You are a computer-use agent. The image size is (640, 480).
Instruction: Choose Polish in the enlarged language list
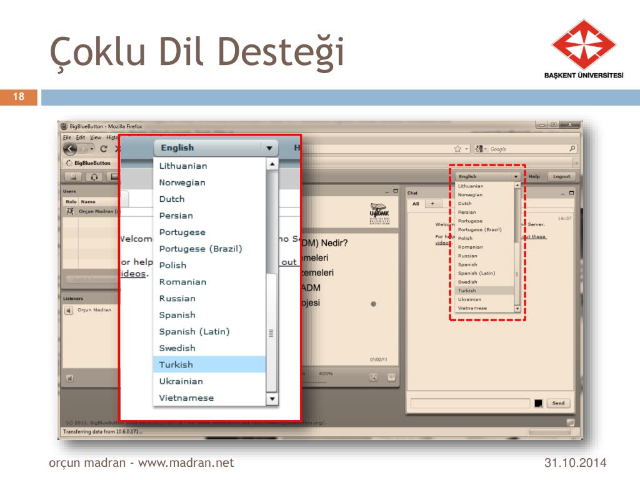pyautogui.click(x=209, y=265)
